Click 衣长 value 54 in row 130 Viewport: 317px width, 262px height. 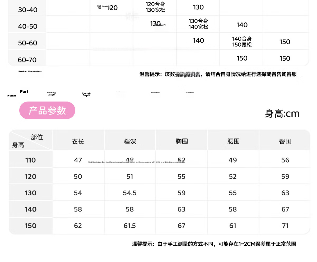coord(78,193)
